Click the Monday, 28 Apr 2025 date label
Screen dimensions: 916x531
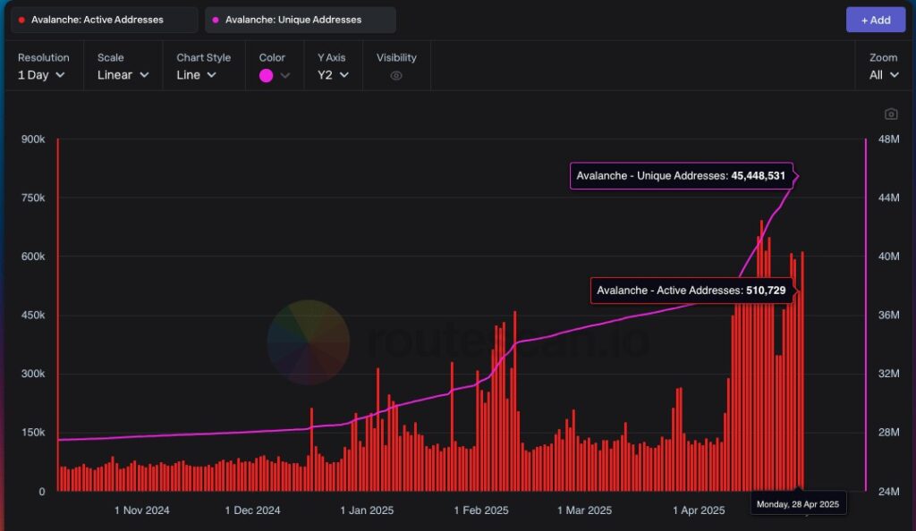click(797, 504)
